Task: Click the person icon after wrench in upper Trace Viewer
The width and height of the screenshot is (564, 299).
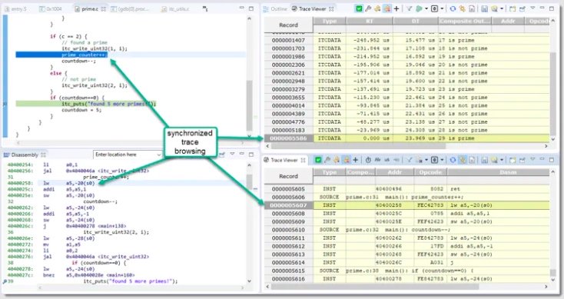Action: (377, 8)
